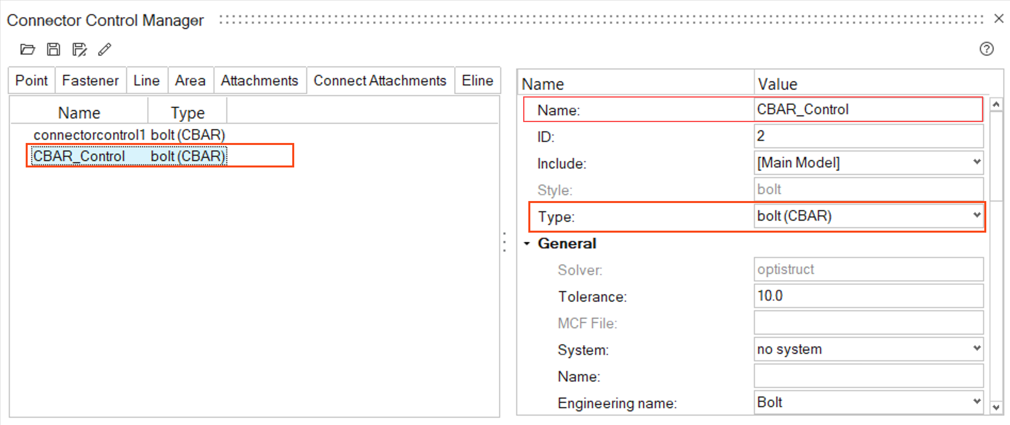Select the edit pencil icon
The width and height of the screenshot is (1010, 425).
tap(104, 49)
